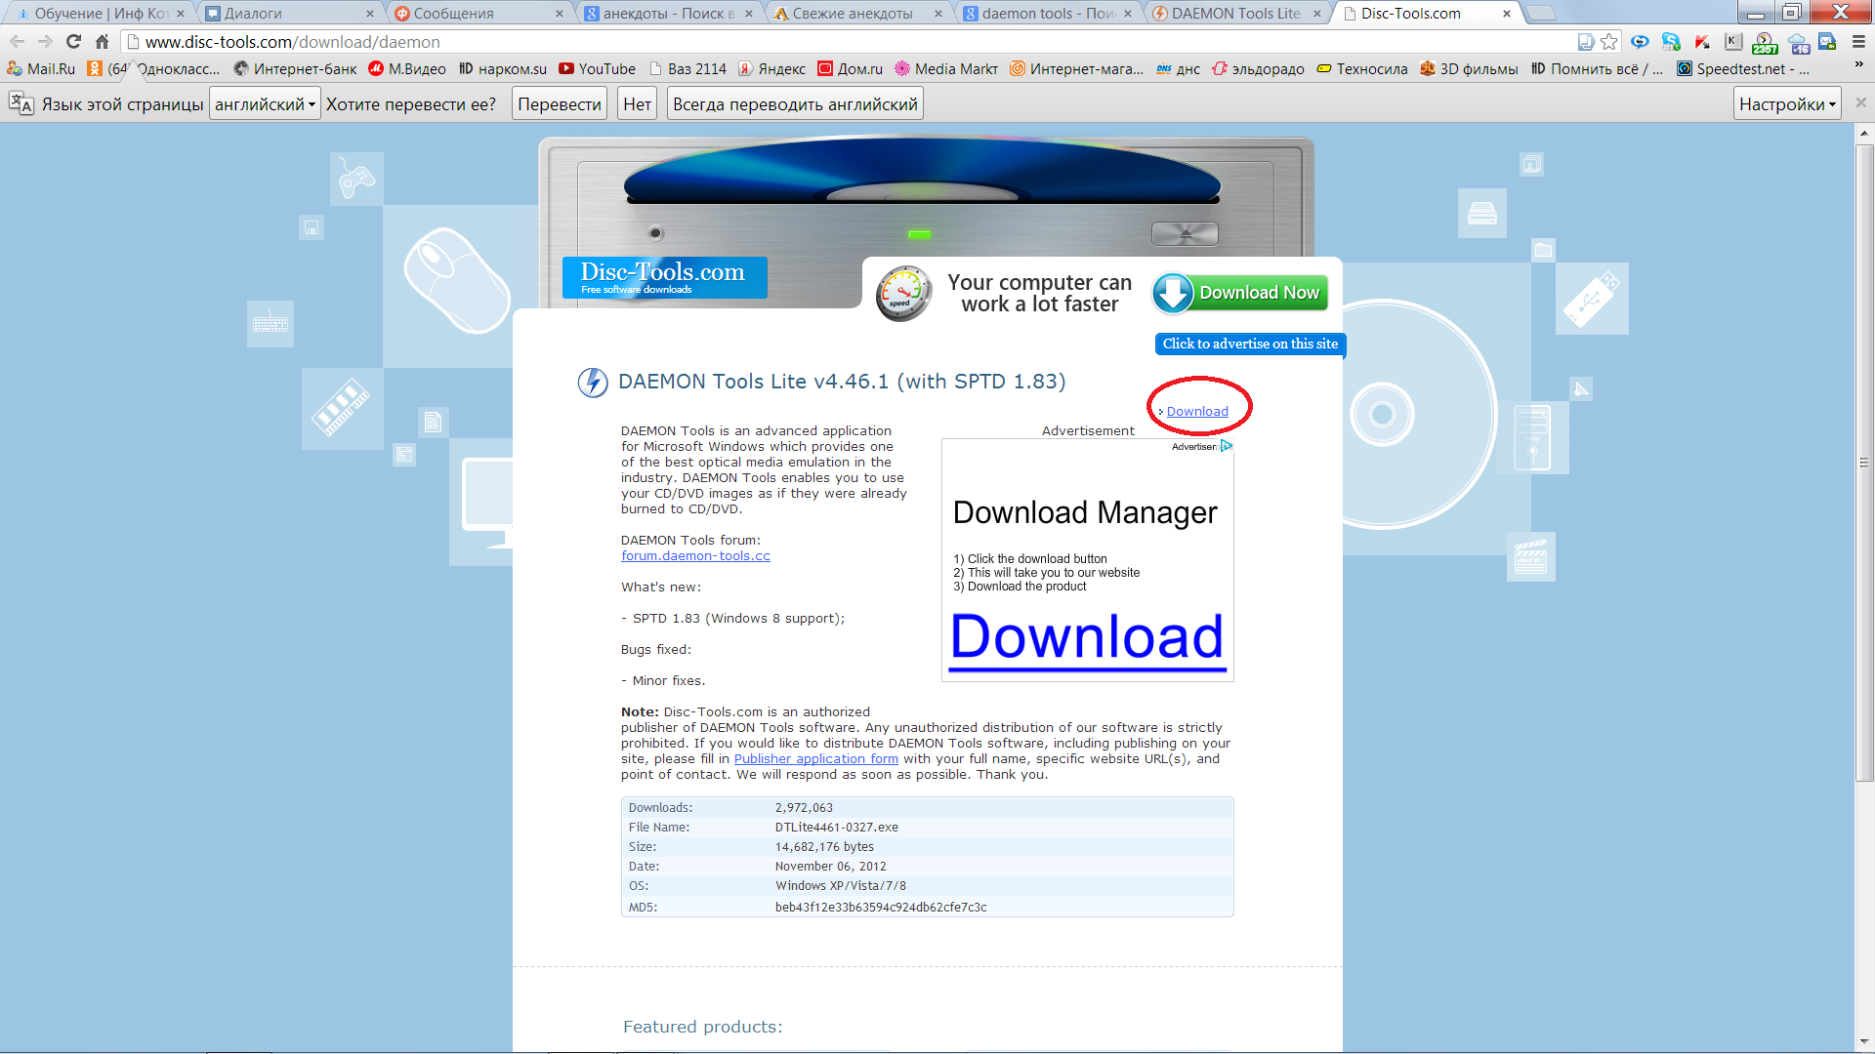The width and height of the screenshot is (1875, 1054).
Task: Click the green Download Now button
Action: [1240, 293]
